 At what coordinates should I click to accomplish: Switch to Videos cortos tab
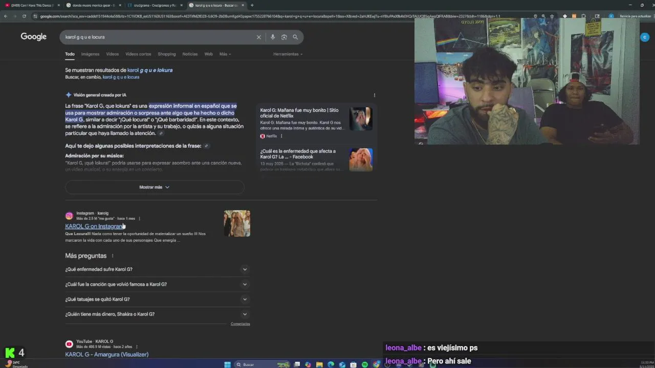(138, 54)
